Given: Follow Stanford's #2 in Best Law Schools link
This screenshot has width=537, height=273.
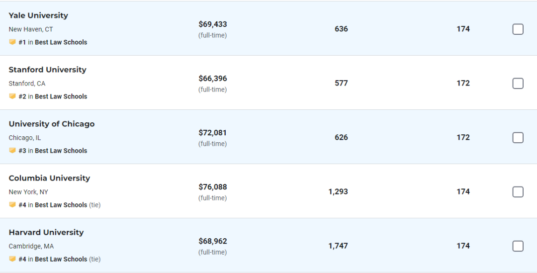Looking at the screenshot, I should click(53, 96).
